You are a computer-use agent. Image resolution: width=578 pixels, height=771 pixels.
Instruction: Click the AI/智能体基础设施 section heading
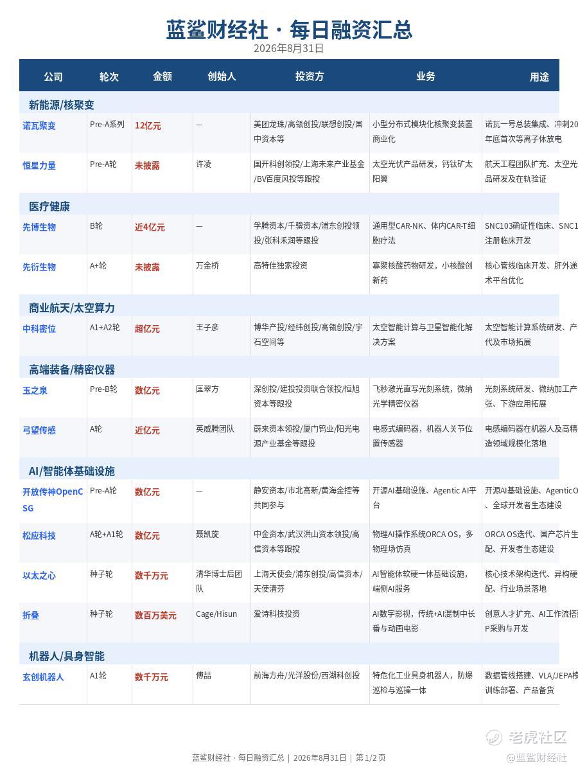pos(72,471)
